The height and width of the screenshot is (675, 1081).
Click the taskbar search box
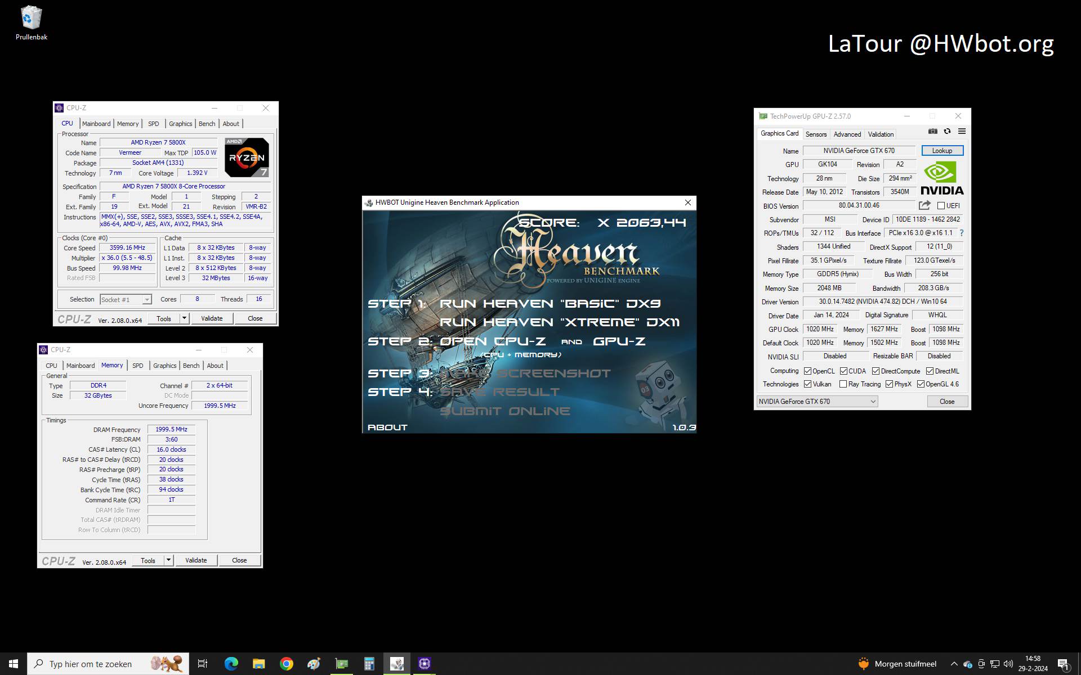tap(107, 664)
